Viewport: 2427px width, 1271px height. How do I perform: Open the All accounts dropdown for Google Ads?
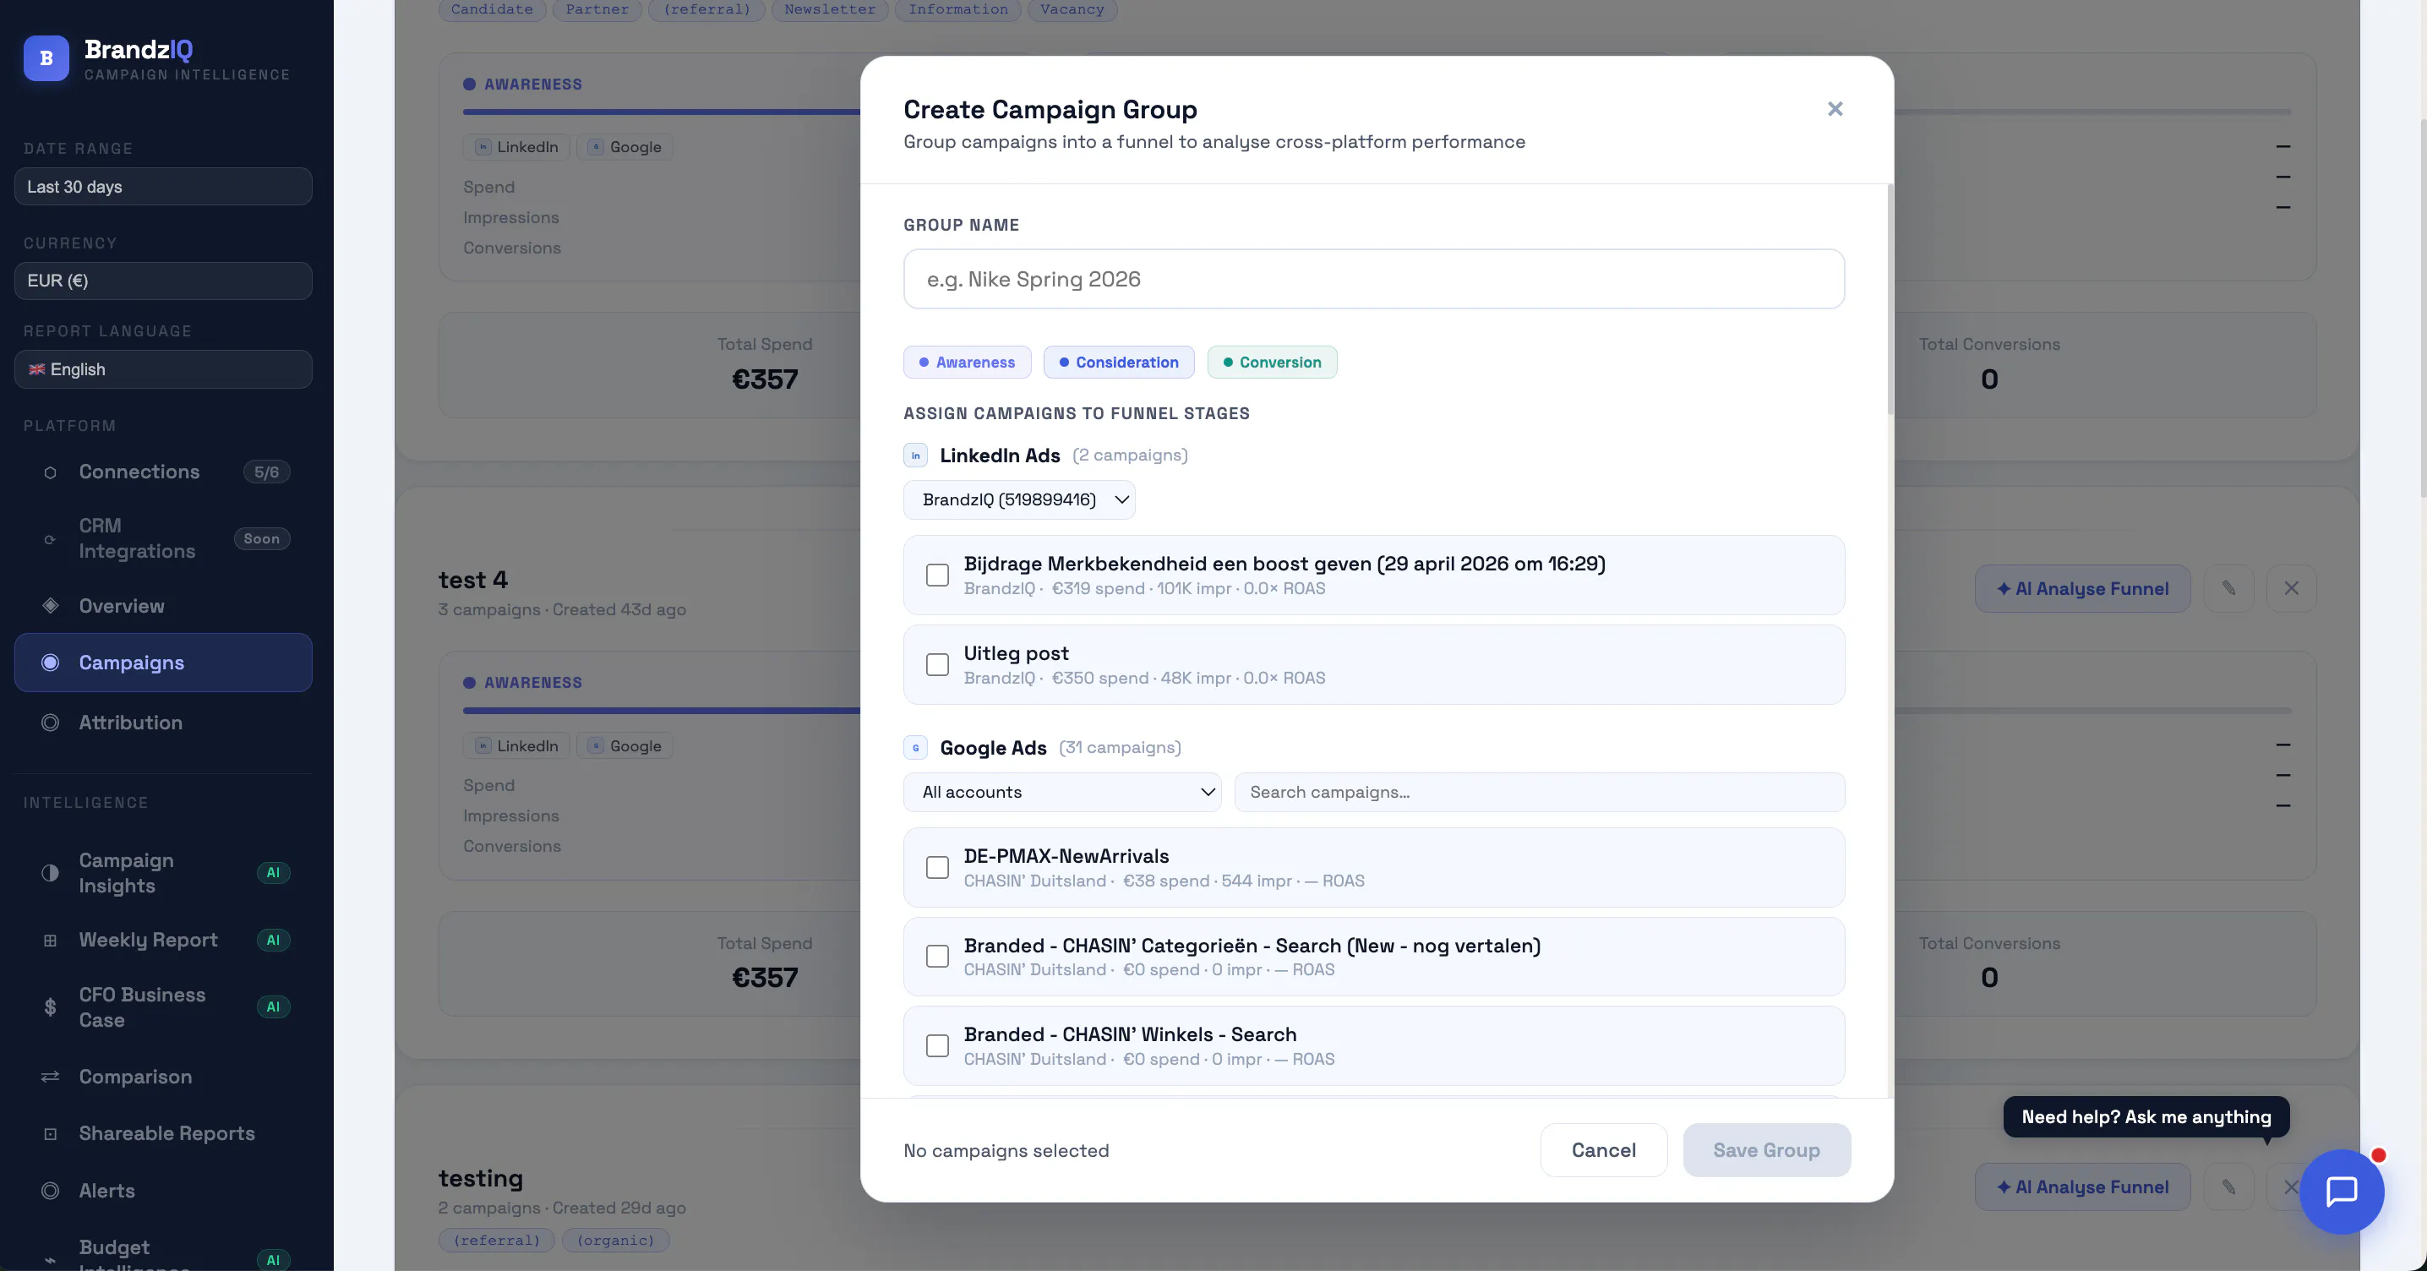coord(1061,793)
